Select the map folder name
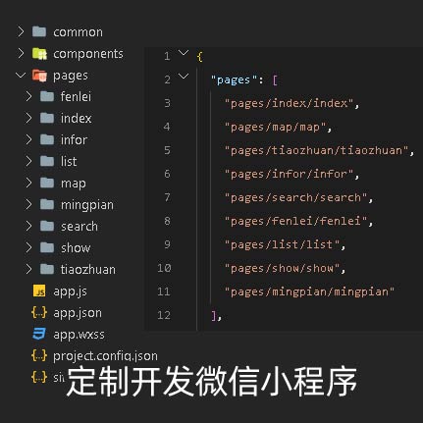 point(74,184)
